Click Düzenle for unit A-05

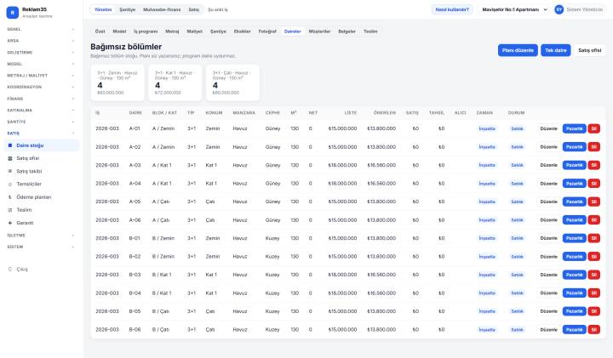coord(549,202)
